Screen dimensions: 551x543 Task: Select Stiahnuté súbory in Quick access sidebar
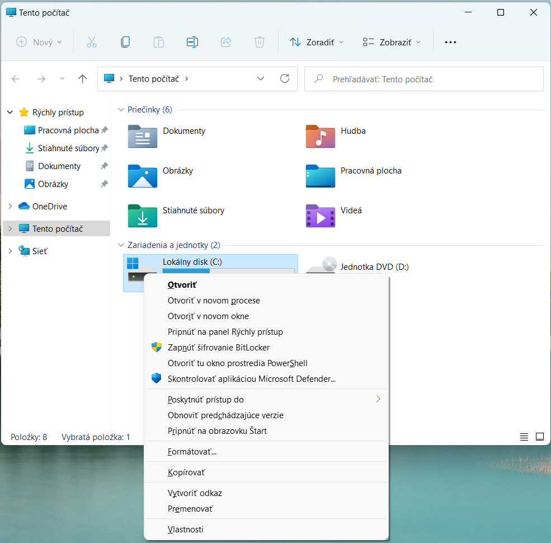[x=68, y=148]
